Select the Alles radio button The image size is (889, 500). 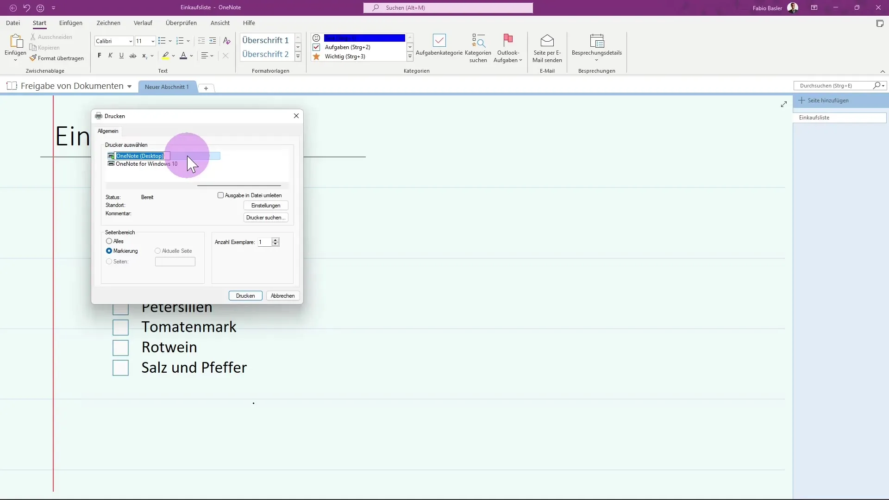pyautogui.click(x=109, y=241)
